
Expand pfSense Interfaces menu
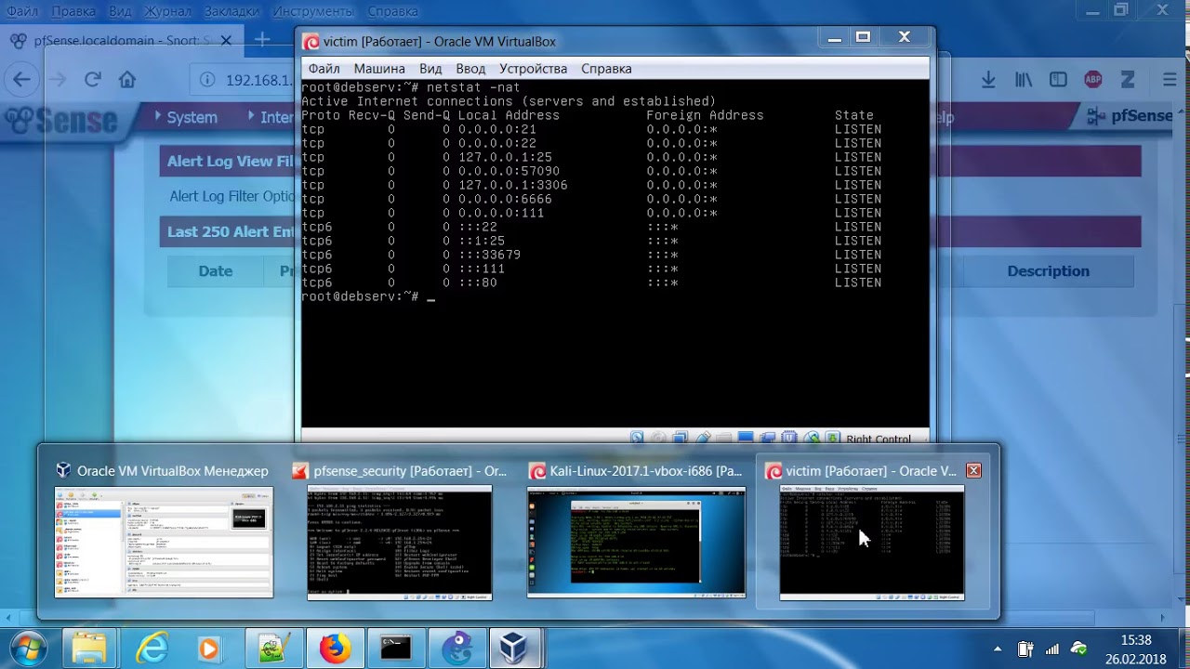[270, 118]
